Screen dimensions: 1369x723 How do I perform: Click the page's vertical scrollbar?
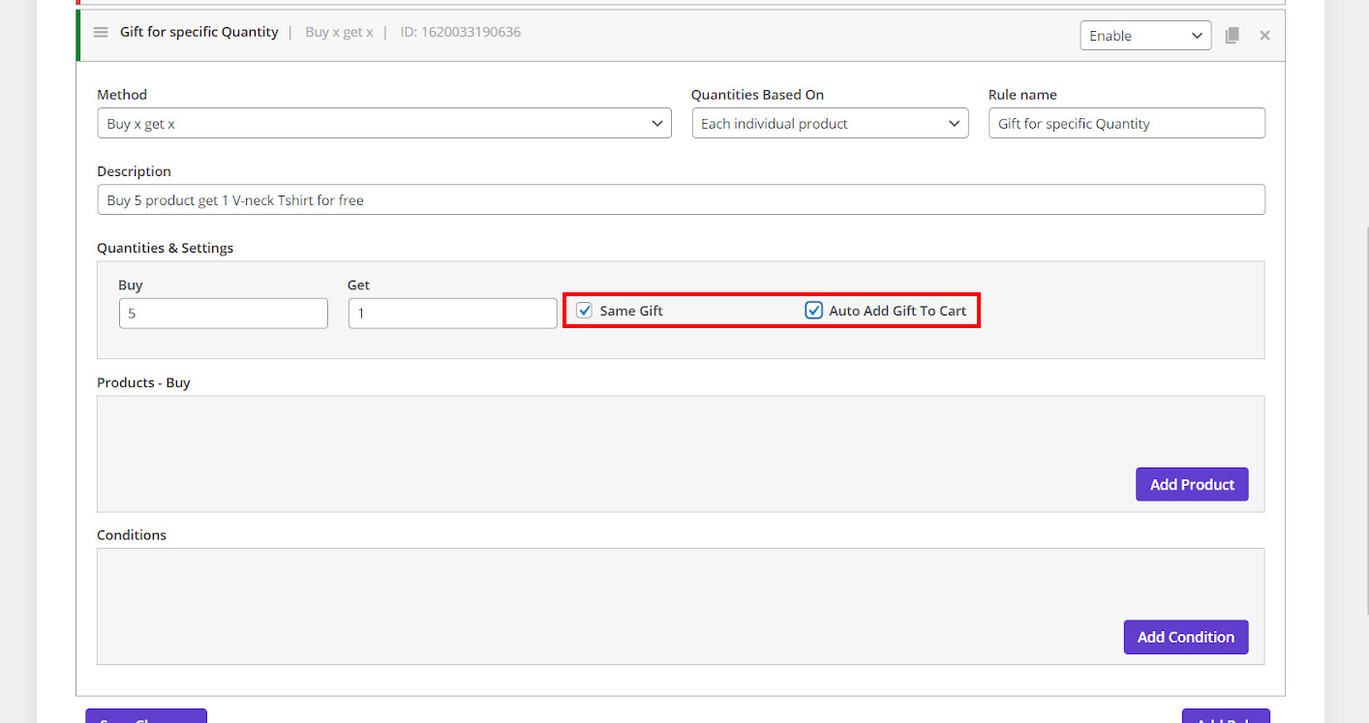point(1363,387)
